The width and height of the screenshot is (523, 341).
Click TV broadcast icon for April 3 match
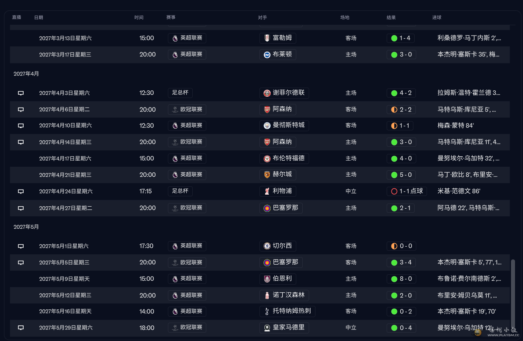coord(21,93)
